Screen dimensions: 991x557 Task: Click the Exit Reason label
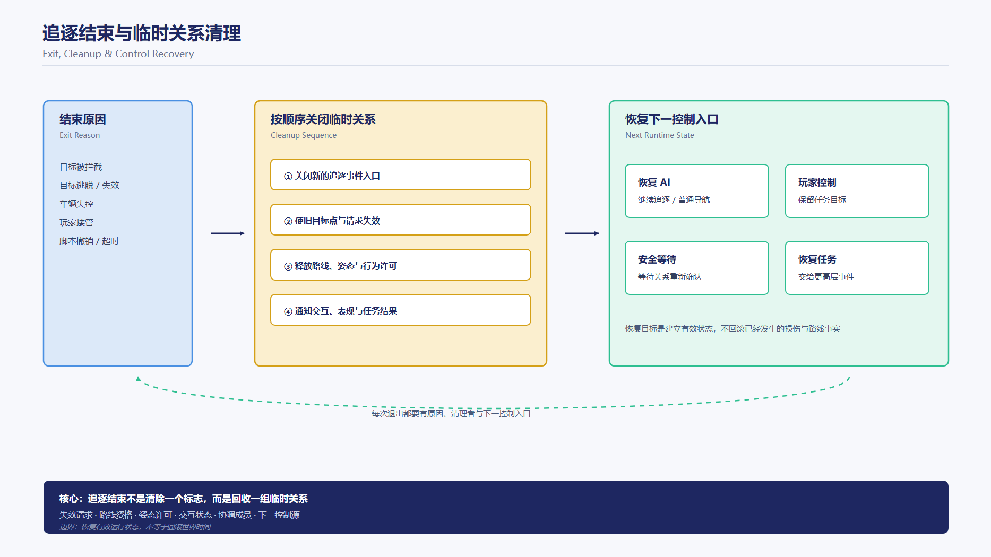click(80, 135)
